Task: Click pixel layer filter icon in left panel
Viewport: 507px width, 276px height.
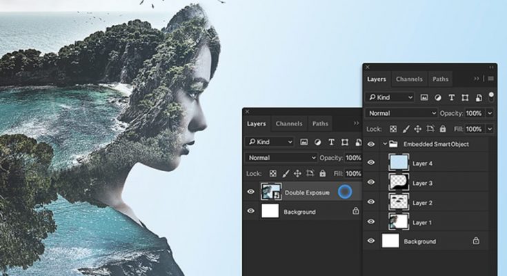Action: [304, 142]
